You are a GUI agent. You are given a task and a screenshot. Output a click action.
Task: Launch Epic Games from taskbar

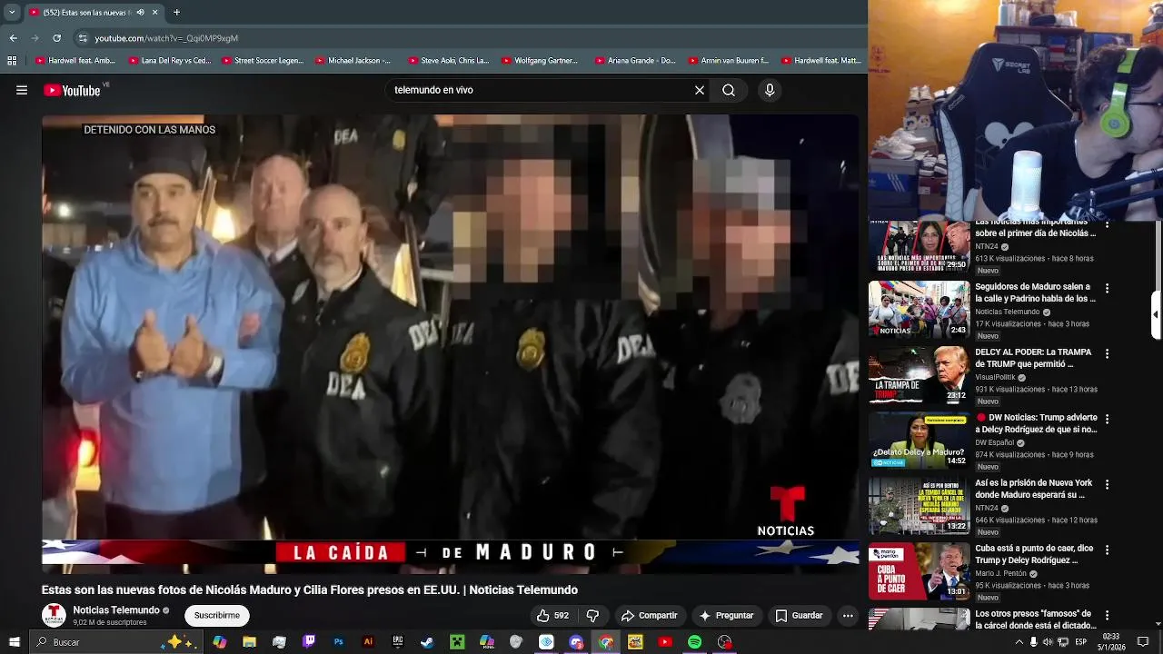(398, 642)
